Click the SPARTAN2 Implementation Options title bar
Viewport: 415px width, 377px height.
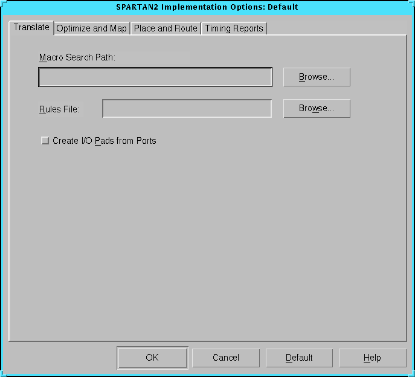207,7
